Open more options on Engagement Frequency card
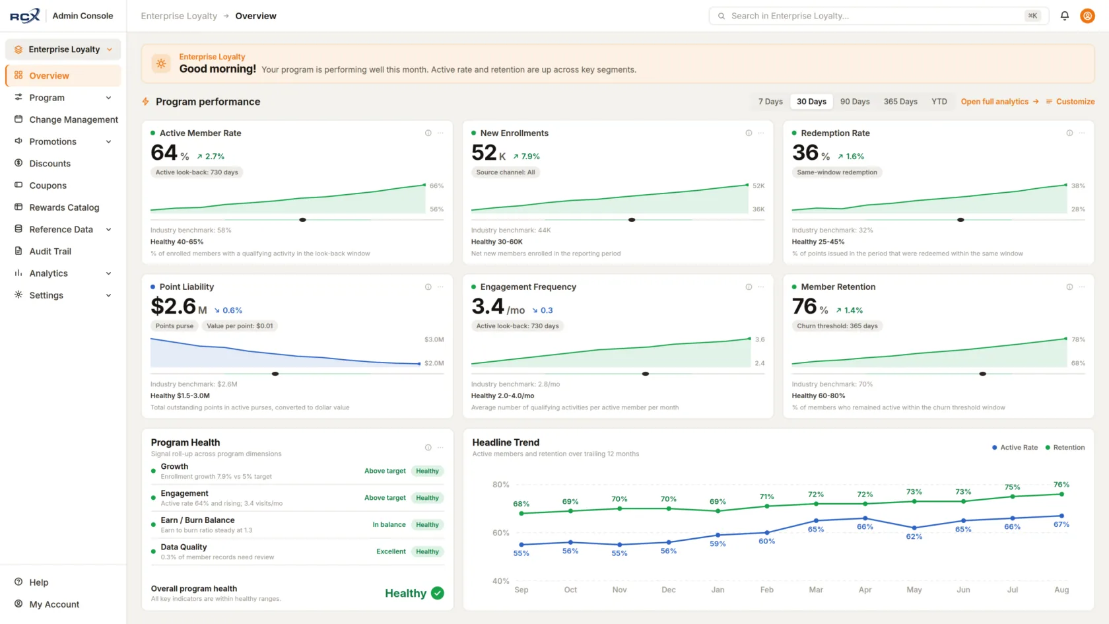The image size is (1109, 624). [x=761, y=287]
